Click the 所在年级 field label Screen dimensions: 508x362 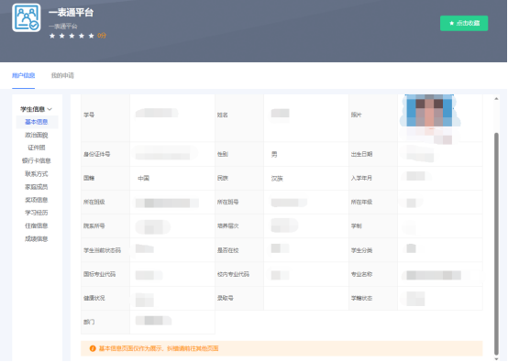coord(361,202)
